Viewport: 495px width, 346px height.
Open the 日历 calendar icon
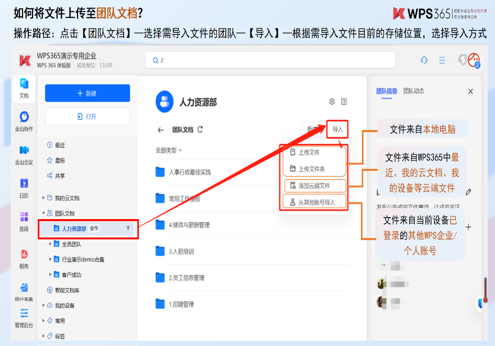[x=24, y=183]
